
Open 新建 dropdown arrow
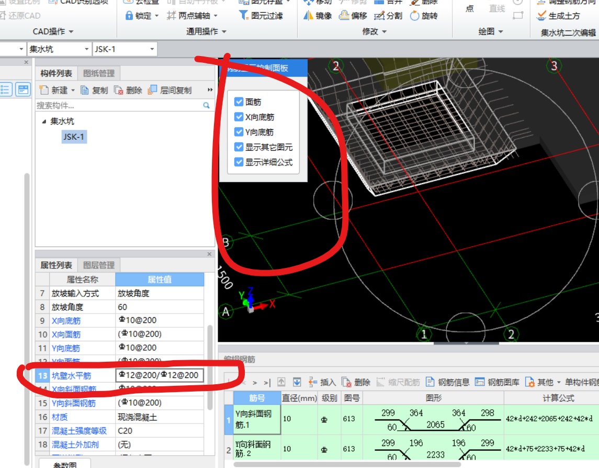click(x=73, y=90)
